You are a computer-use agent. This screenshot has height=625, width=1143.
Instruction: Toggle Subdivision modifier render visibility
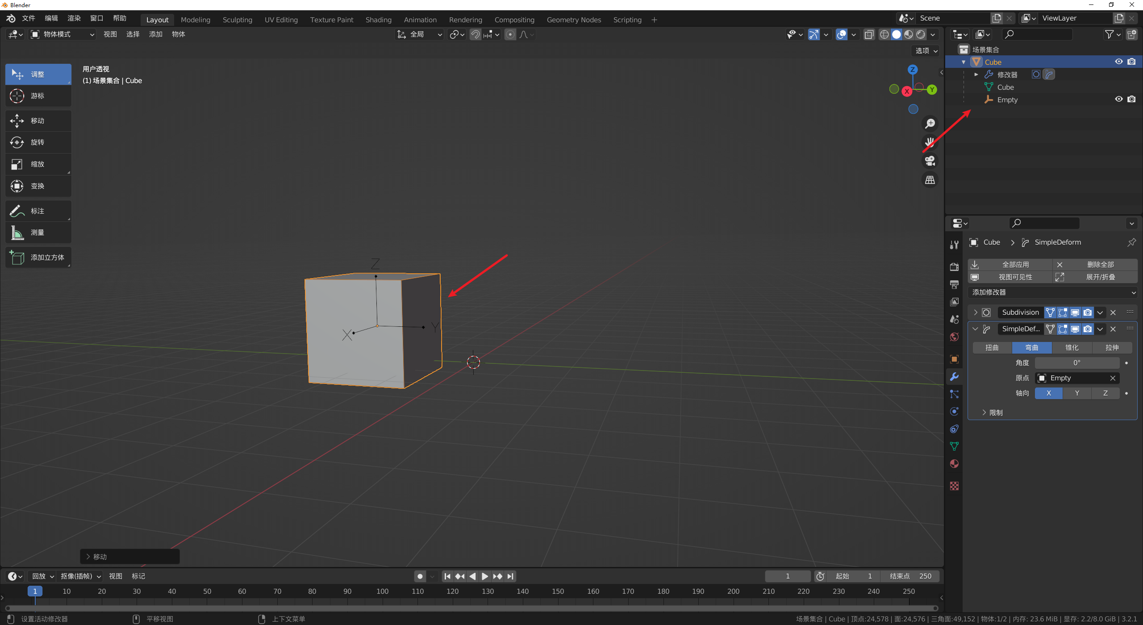pyautogui.click(x=1088, y=312)
